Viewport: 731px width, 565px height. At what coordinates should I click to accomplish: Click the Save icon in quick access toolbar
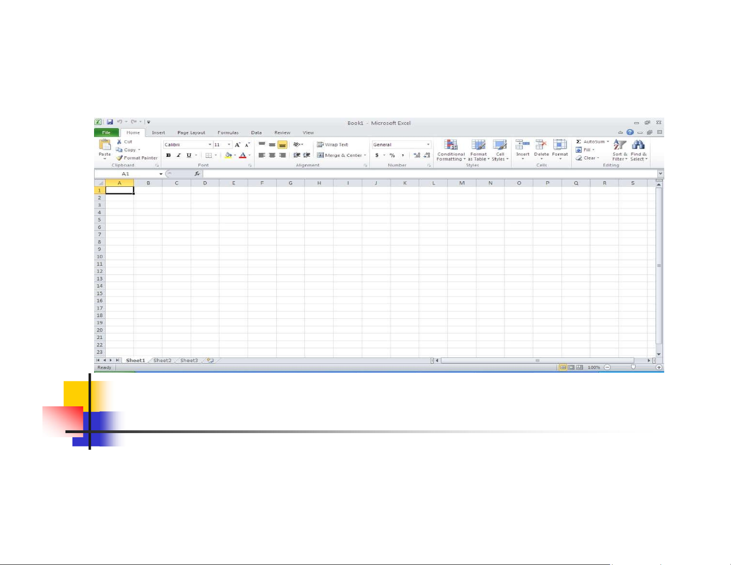(x=110, y=122)
